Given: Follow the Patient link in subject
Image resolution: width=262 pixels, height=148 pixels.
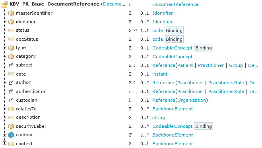Looking at the screenshot, I should pyautogui.click(x=185, y=65).
